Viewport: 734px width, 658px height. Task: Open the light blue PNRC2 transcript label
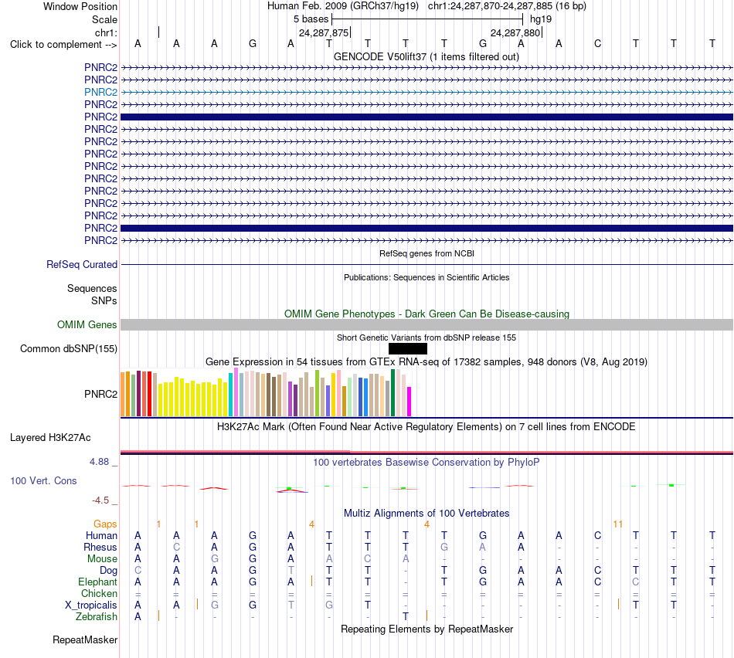(x=100, y=92)
